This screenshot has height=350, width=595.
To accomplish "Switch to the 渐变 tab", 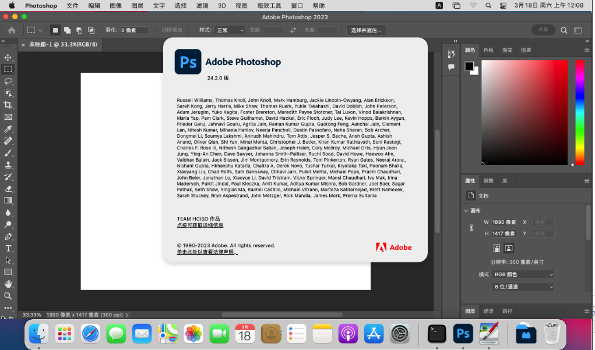I will (507, 50).
